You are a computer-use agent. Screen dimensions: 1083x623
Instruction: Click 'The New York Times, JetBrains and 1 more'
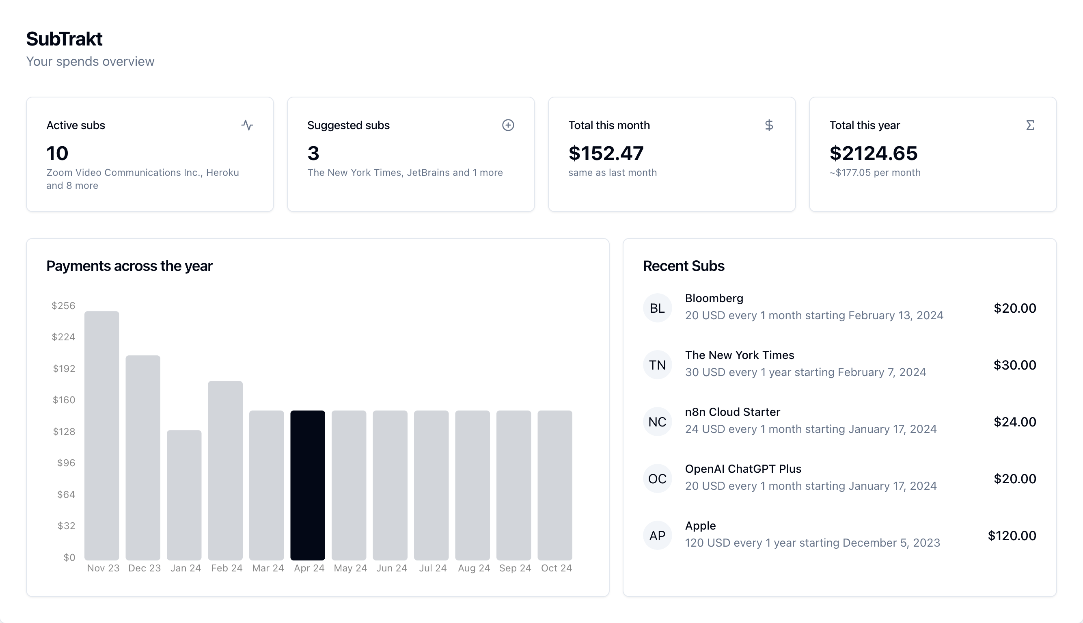pos(405,173)
